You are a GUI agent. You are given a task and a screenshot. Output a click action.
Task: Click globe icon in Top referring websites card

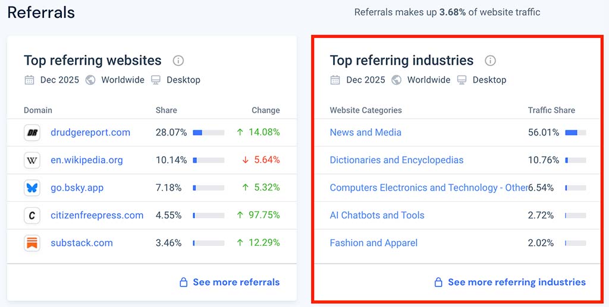pyautogui.click(x=90, y=80)
